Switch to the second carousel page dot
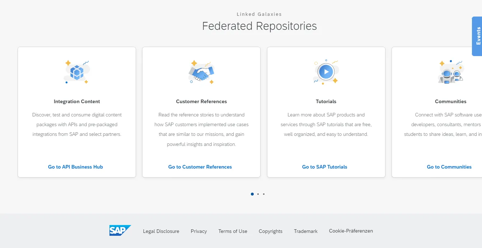The image size is (482, 248). coord(258,194)
